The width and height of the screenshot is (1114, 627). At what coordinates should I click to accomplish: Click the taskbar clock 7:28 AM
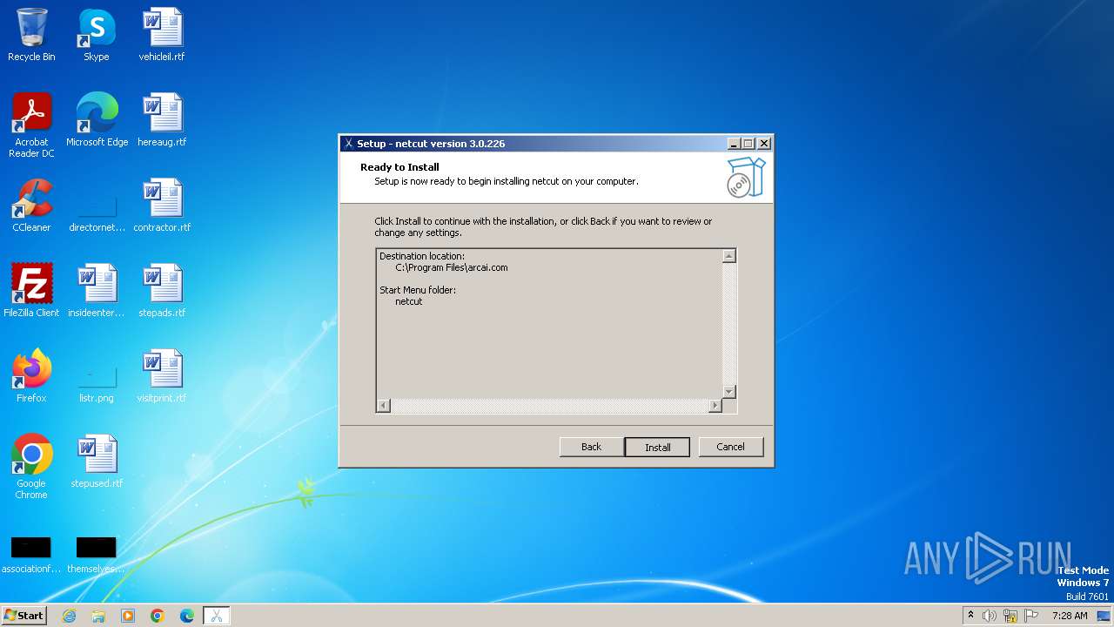coord(1070,616)
